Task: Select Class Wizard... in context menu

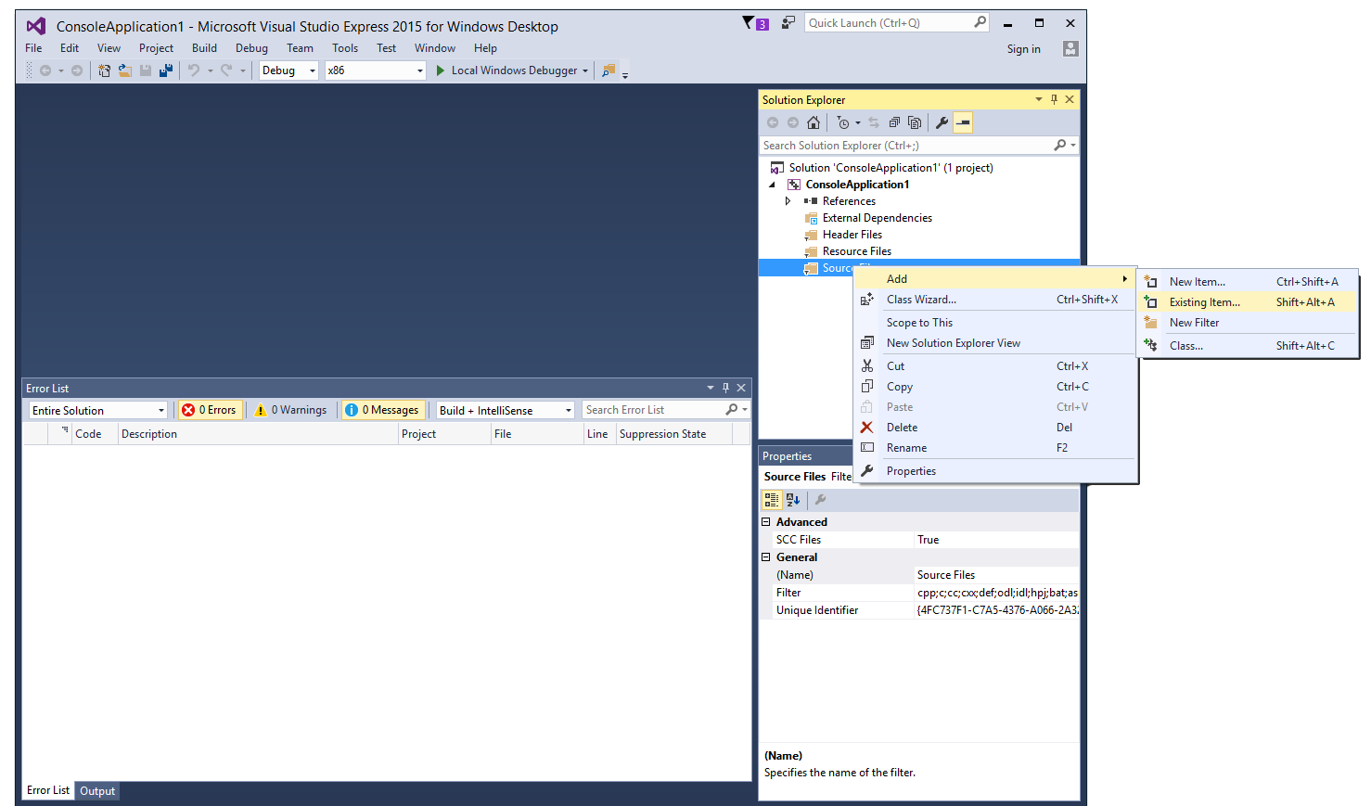Action: (x=995, y=300)
